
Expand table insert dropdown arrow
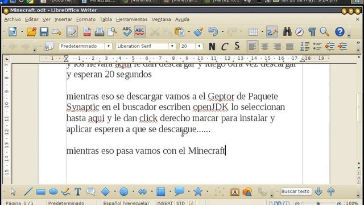[263, 32]
